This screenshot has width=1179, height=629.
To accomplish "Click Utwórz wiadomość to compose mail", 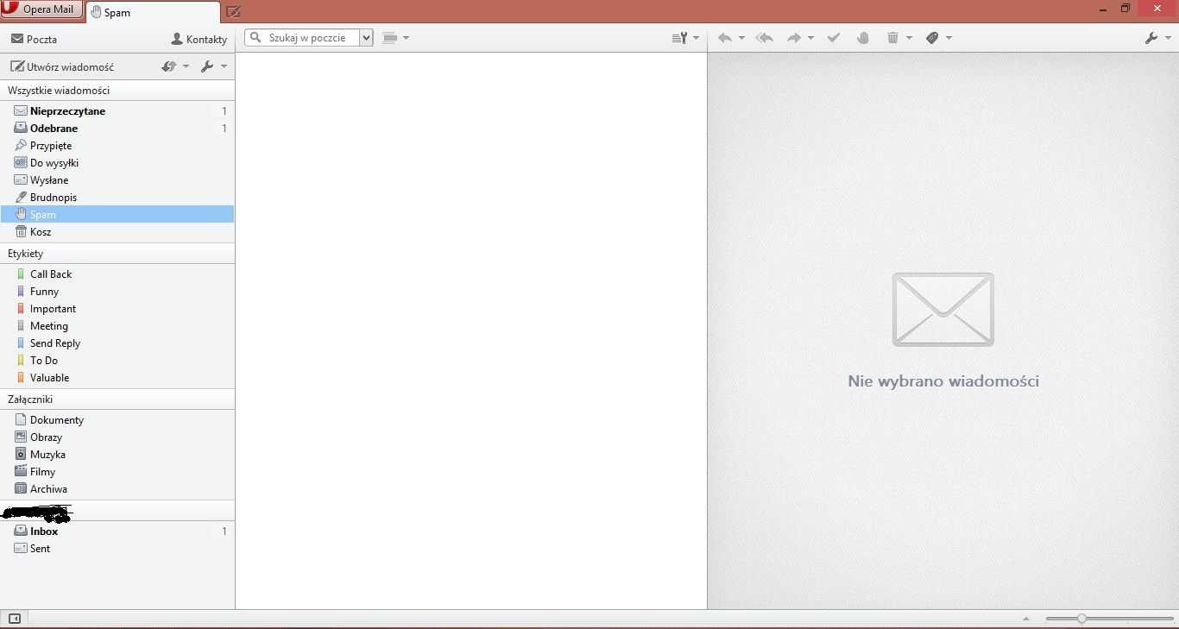I will pyautogui.click(x=62, y=66).
